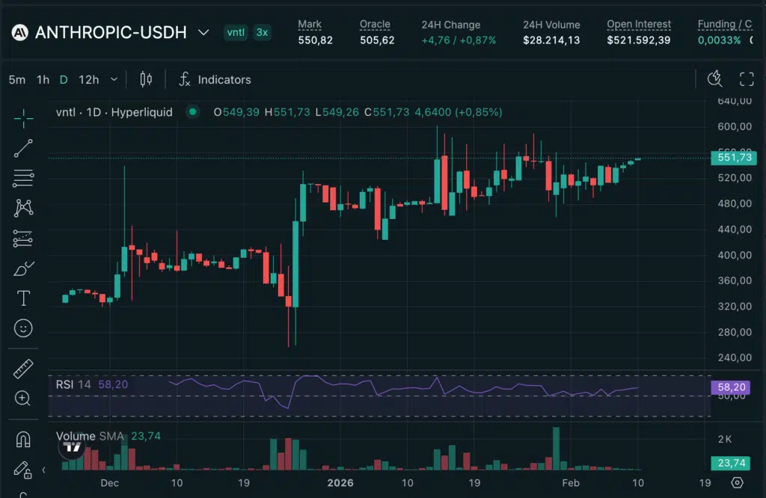Open the timeframe interval dropdown chevron
The width and height of the screenshot is (766, 498).
[114, 79]
